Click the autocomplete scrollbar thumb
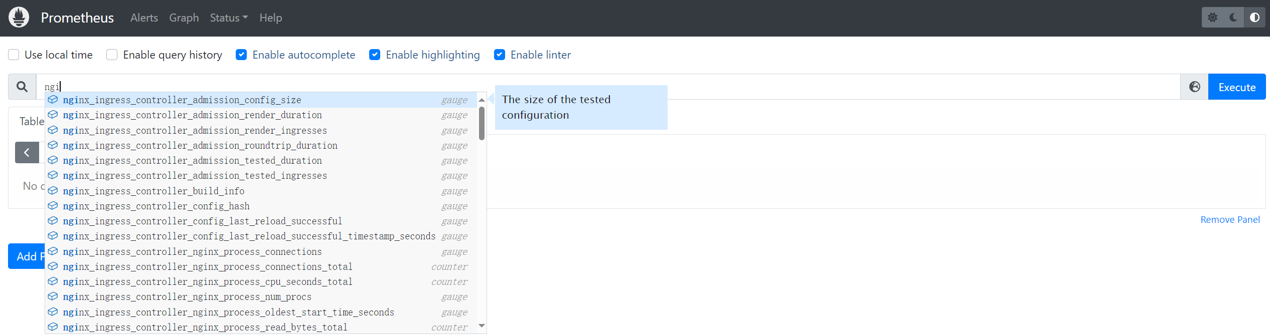1270x336 pixels. (x=482, y=123)
